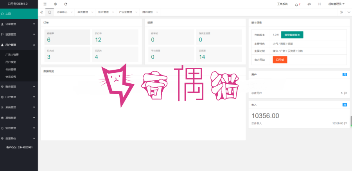Open the 执行中 card showing 12
Image resolution: width=352 pixels, height=171 pixels.
(115, 37)
